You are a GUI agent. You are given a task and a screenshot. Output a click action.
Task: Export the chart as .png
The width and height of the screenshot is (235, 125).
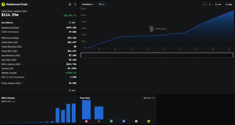point(228,4)
